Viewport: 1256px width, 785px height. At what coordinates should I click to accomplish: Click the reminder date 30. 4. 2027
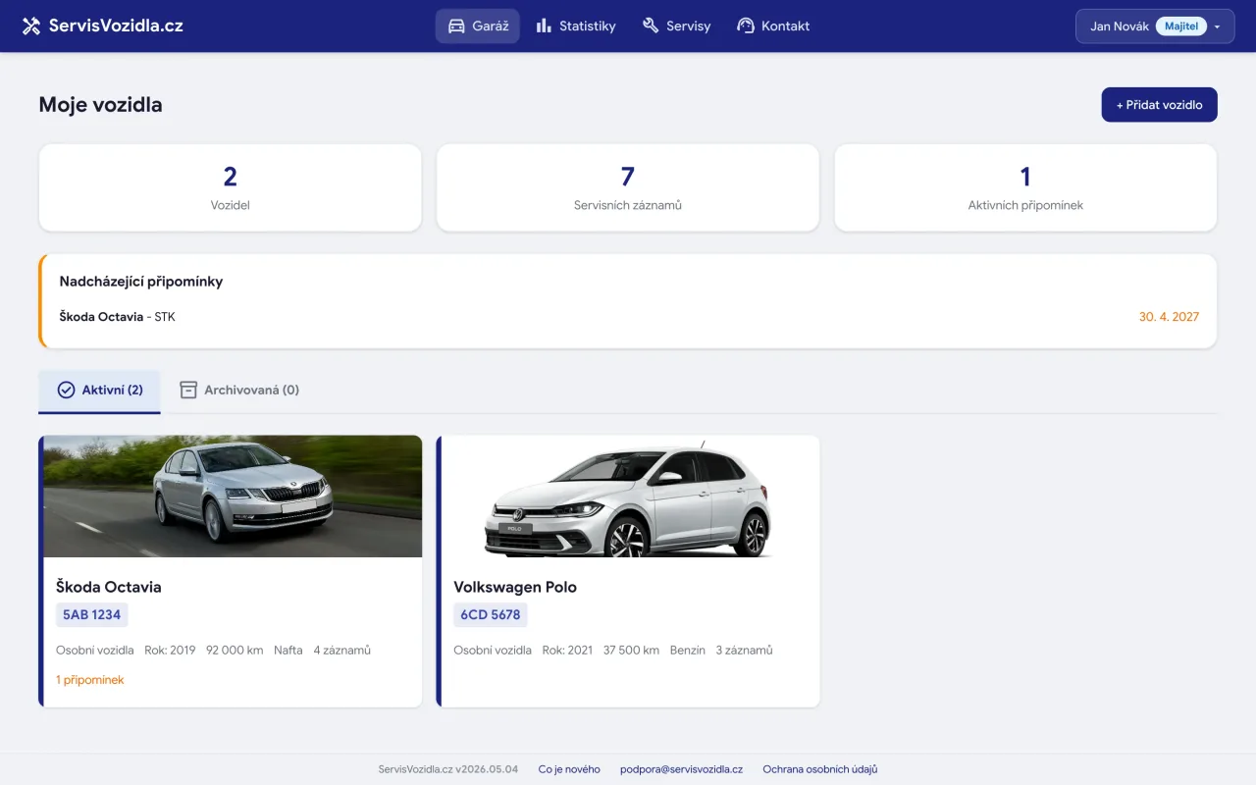point(1169,317)
